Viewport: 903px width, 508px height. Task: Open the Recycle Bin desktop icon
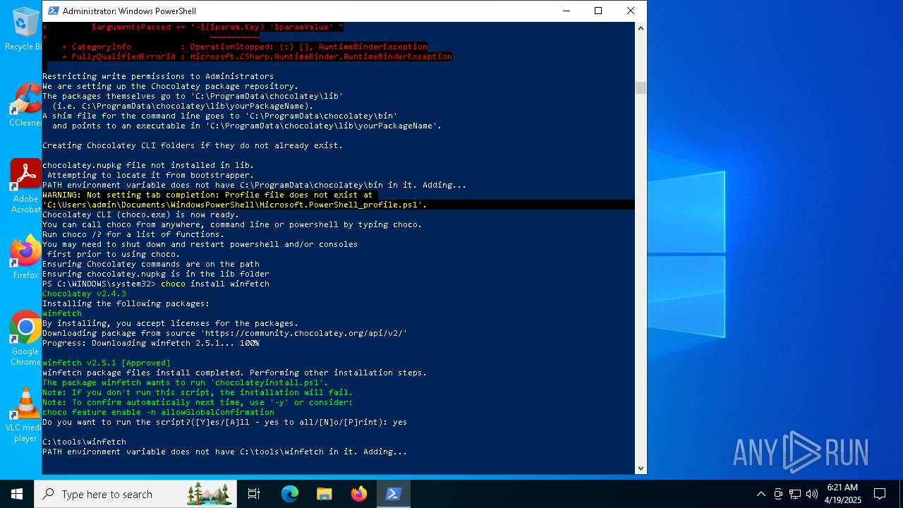click(25, 29)
